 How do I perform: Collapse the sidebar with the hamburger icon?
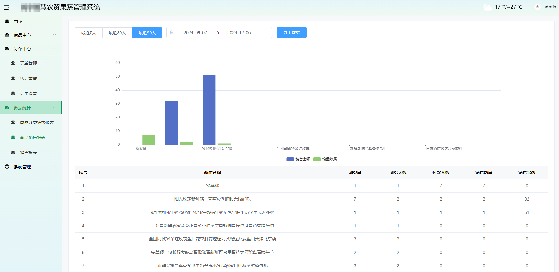click(x=6, y=8)
